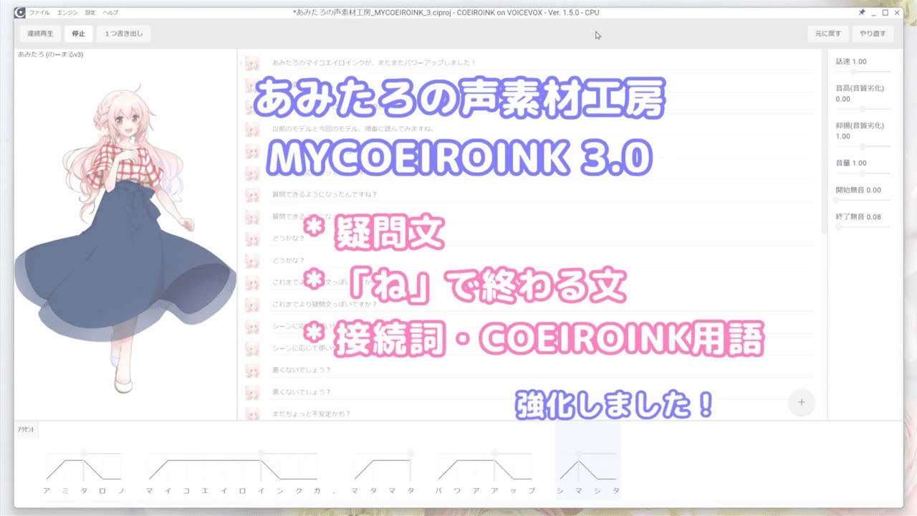
Task: Select the アクセント tab
Action: point(27,429)
